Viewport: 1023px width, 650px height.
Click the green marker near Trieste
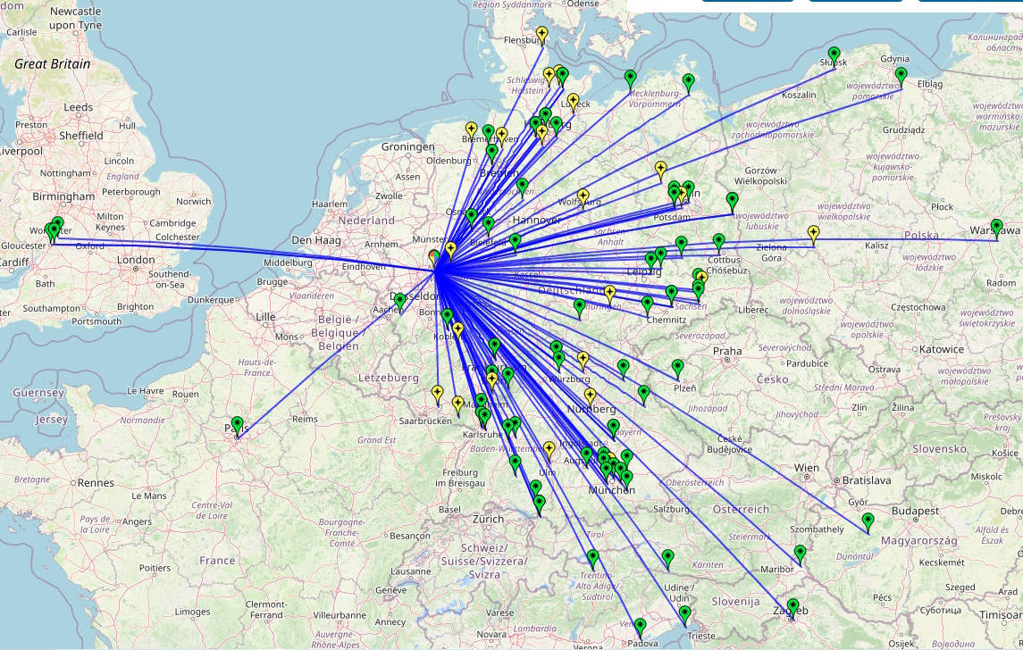tap(684, 614)
